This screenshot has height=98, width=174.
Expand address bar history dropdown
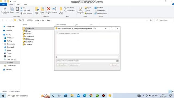tap(147, 20)
